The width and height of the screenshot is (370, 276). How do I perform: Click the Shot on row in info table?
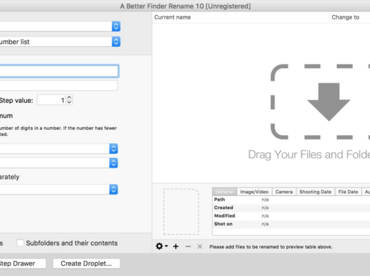[291, 224]
